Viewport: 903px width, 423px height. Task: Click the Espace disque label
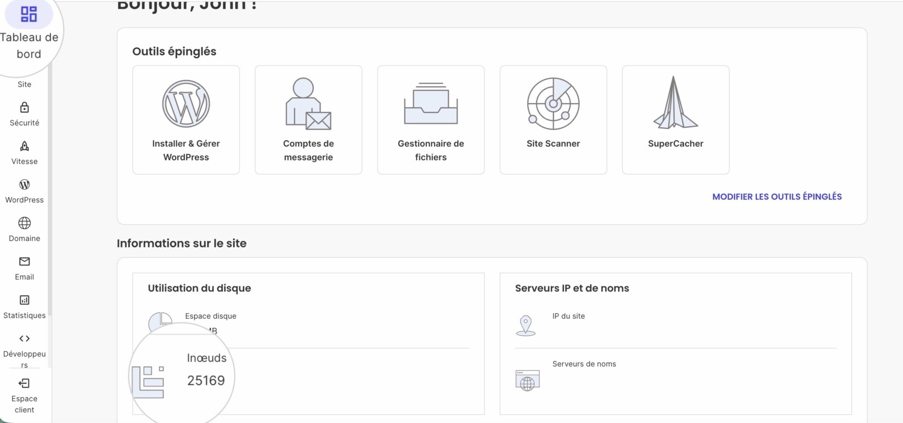click(211, 316)
